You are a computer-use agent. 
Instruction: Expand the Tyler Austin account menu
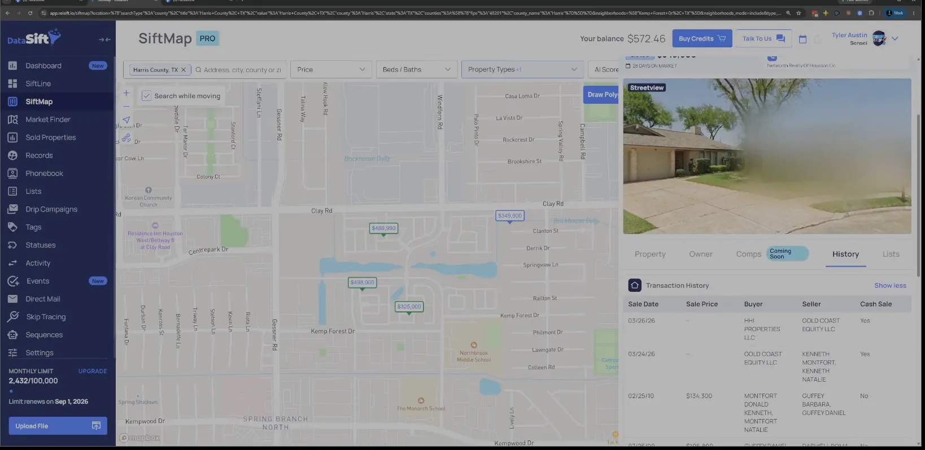(895, 38)
